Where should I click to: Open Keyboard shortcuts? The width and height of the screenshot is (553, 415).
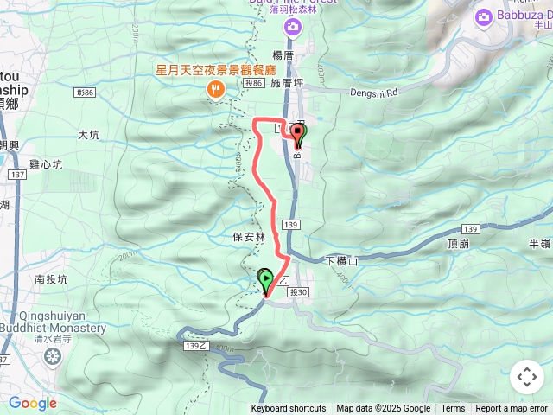[289, 408]
